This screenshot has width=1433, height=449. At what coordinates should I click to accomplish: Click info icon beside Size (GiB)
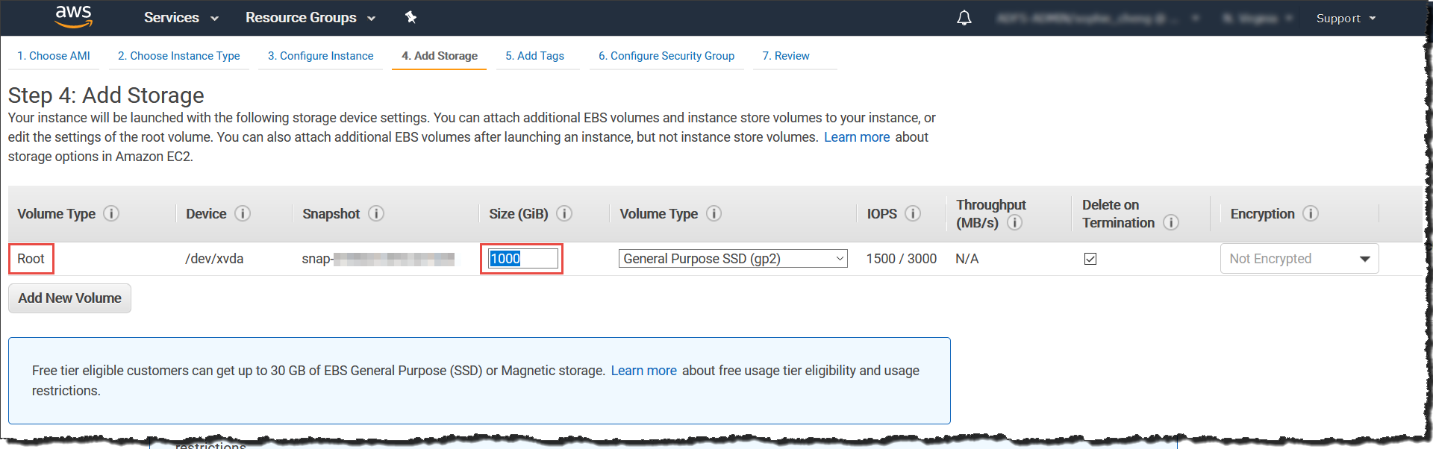[x=564, y=214]
